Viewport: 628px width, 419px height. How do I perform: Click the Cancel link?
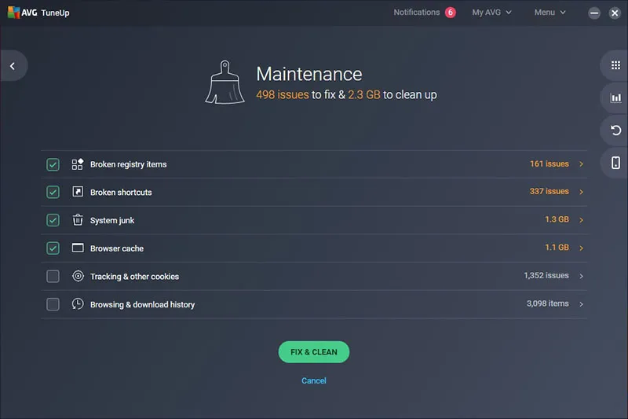(313, 380)
